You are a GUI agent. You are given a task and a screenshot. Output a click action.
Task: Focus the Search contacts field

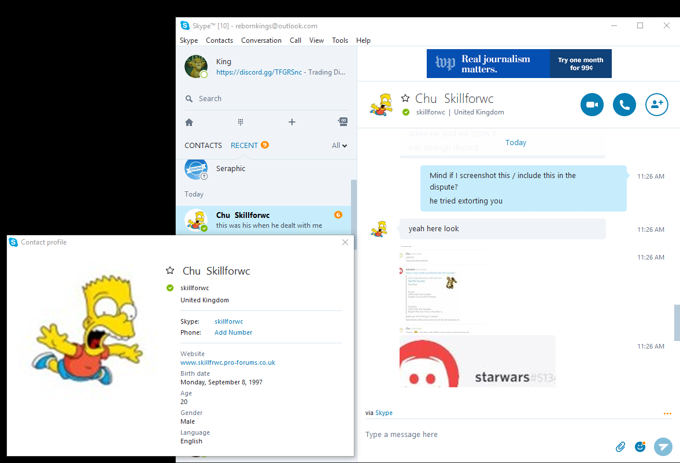[x=266, y=99]
